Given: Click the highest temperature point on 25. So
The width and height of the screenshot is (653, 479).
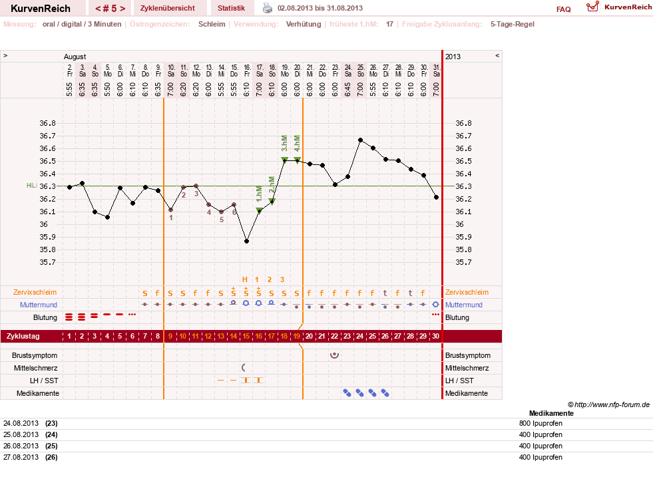Looking at the screenshot, I should click(x=360, y=140).
